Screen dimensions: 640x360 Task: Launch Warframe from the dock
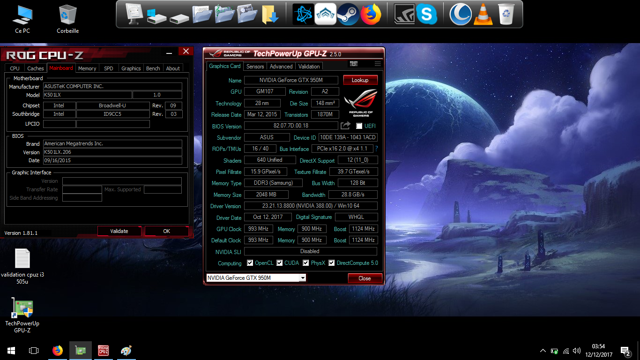point(326,14)
